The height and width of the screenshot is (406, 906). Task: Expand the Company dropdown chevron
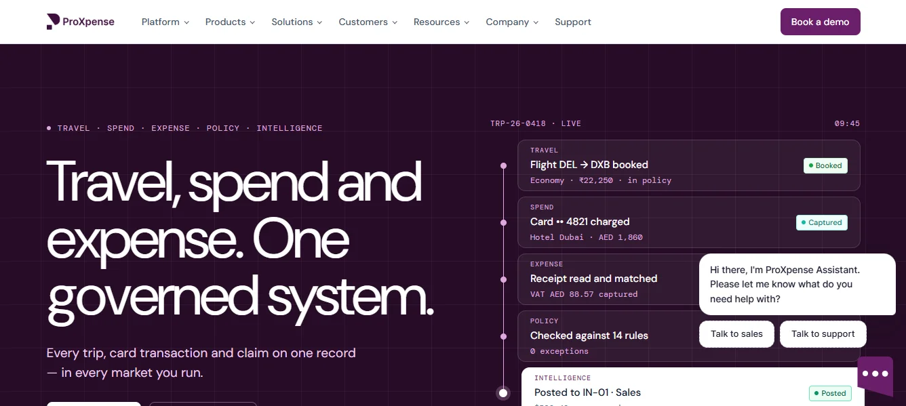pyautogui.click(x=536, y=22)
